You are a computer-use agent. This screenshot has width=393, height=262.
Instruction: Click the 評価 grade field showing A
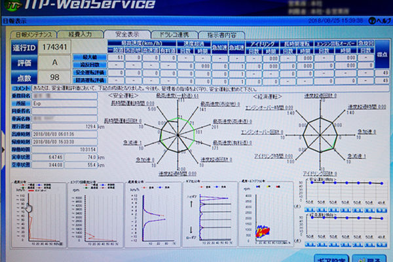pos(54,64)
